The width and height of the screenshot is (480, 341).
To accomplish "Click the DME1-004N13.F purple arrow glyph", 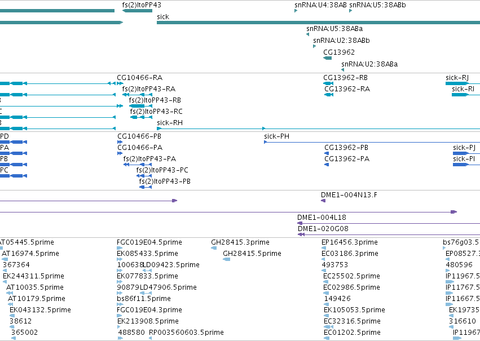I will point(323,201).
